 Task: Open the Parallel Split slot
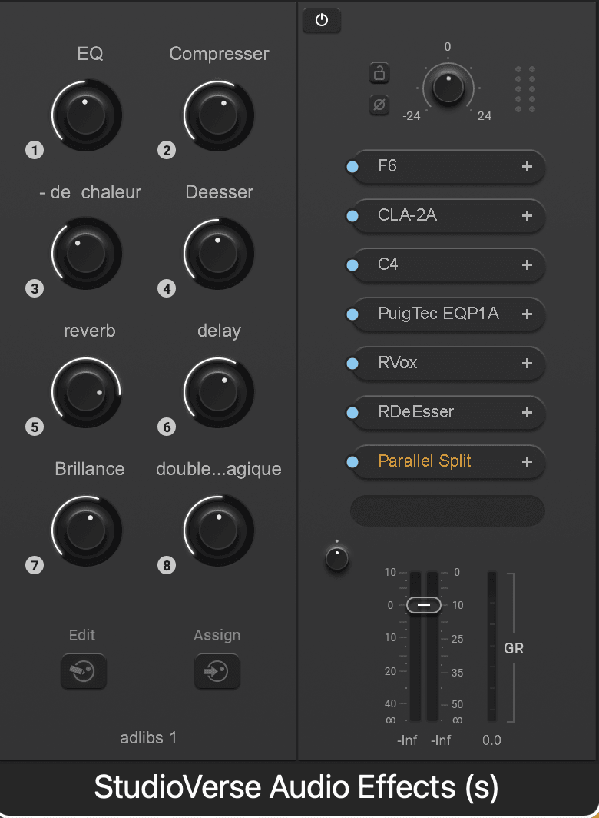[448, 462]
